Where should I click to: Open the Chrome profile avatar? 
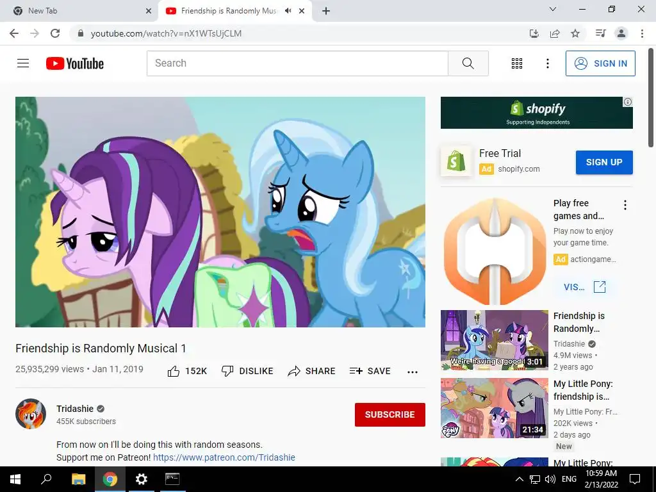[621, 33]
